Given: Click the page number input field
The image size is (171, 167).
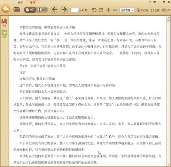Looking at the screenshot, I should [75, 10].
